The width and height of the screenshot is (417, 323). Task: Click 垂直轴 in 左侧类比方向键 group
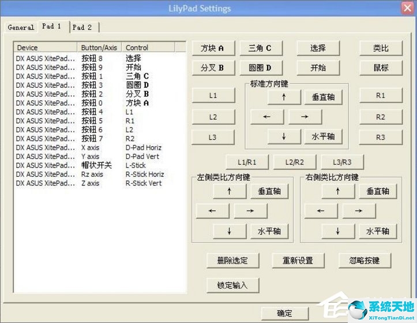tap(269, 191)
